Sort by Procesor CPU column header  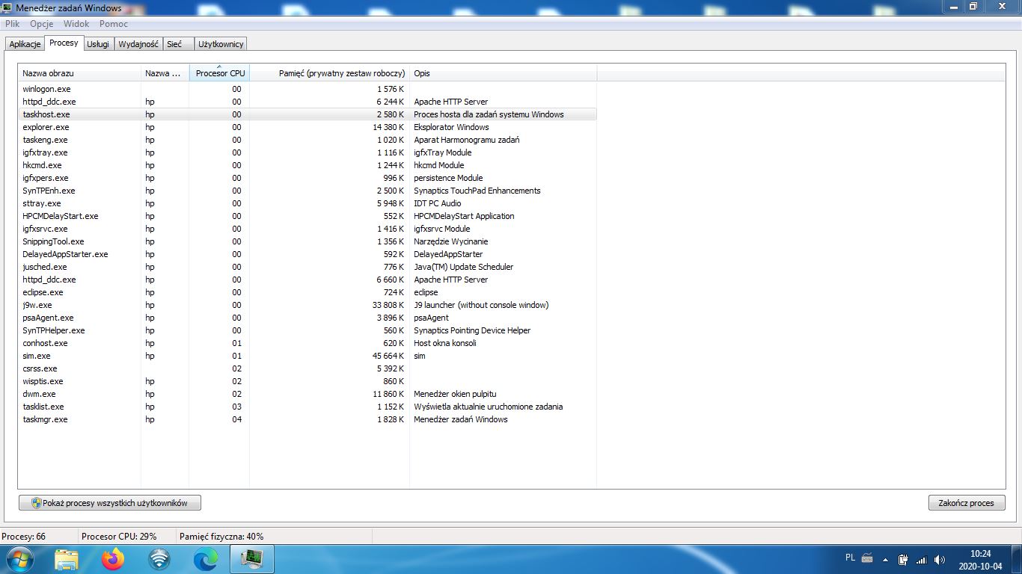pyautogui.click(x=219, y=73)
